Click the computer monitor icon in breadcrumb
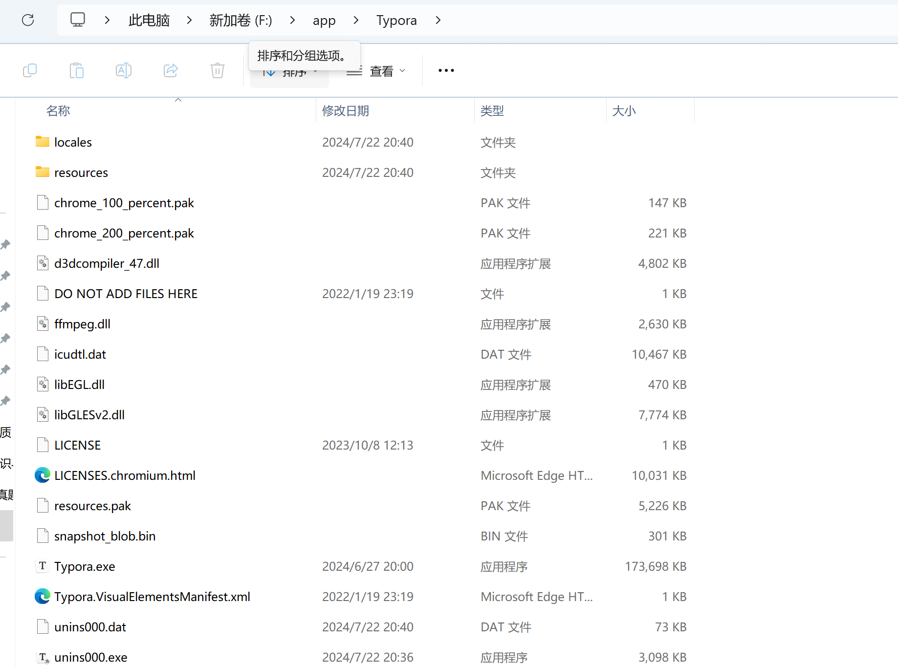The height and width of the screenshot is (667, 898). pyautogui.click(x=78, y=20)
